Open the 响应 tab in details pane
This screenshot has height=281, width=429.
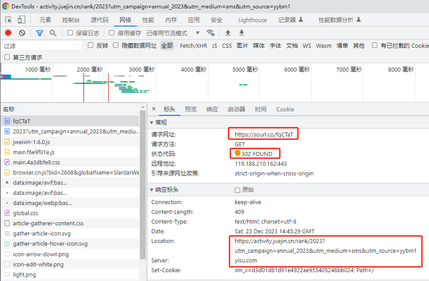click(x=212, y=109)
